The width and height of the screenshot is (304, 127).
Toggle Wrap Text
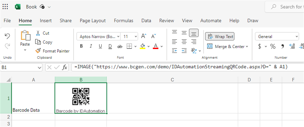(x=220, y=36)
